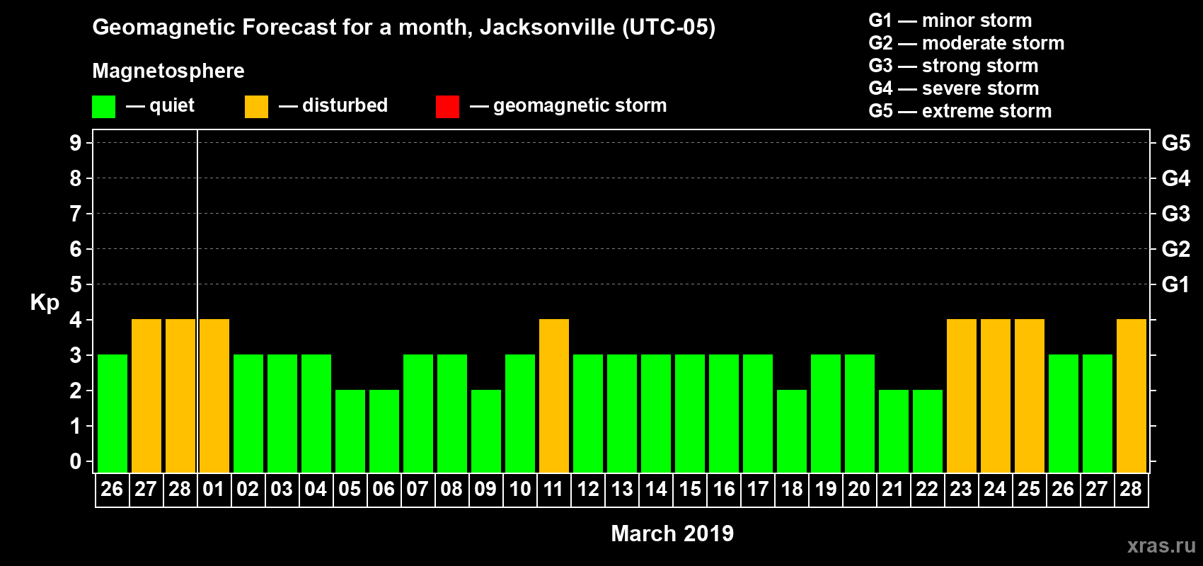Click the green bar for date 18

(792, 431)
